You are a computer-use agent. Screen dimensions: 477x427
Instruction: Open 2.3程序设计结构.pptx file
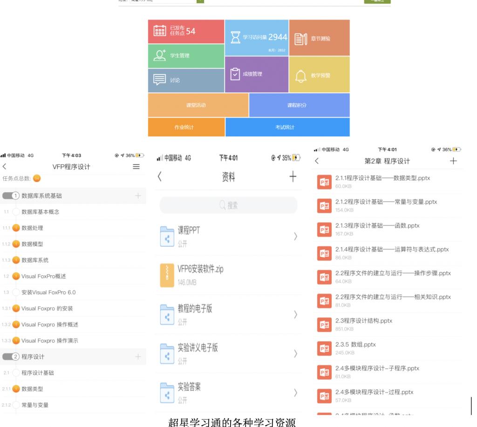(x=324, y=324)
